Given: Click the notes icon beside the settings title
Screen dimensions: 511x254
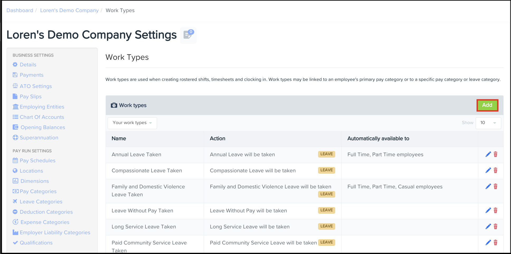Looking at the screenshot, I should click(188, 35).
